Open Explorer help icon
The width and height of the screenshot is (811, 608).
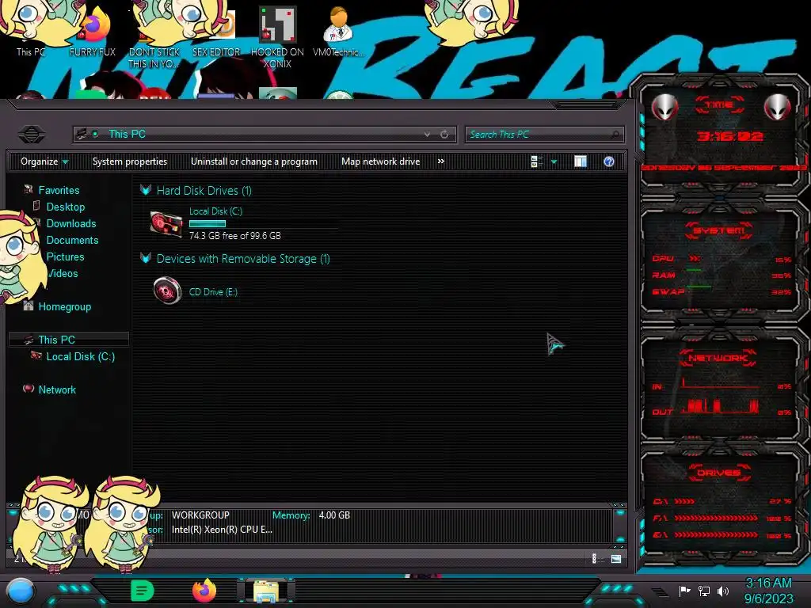point(609,161)
